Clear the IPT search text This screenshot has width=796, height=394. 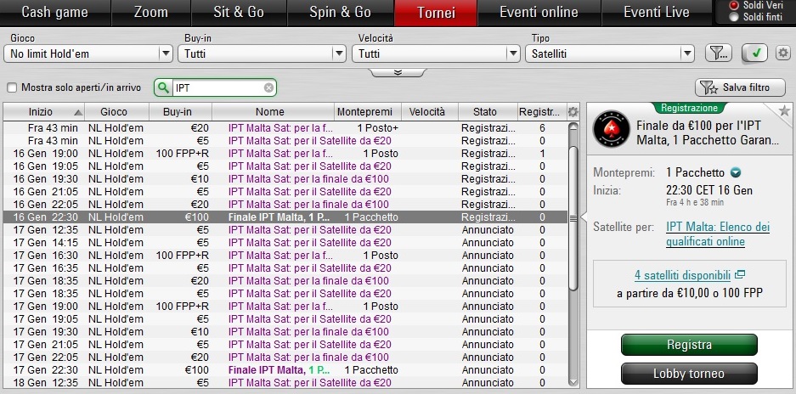point(268,87)
